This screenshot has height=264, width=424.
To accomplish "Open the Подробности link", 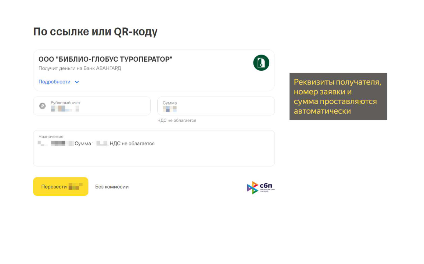I will pos(55,82).
